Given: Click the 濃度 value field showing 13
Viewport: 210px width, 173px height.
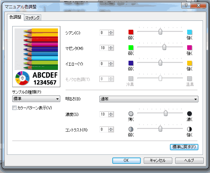Looking at the screenshot, I should point(104,114).
